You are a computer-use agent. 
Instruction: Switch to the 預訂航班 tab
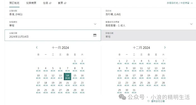[x=14, y=3]
